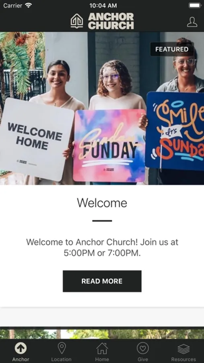
Task: Tap the FEATURED badge on the image
Action: (x=172, y=49)
